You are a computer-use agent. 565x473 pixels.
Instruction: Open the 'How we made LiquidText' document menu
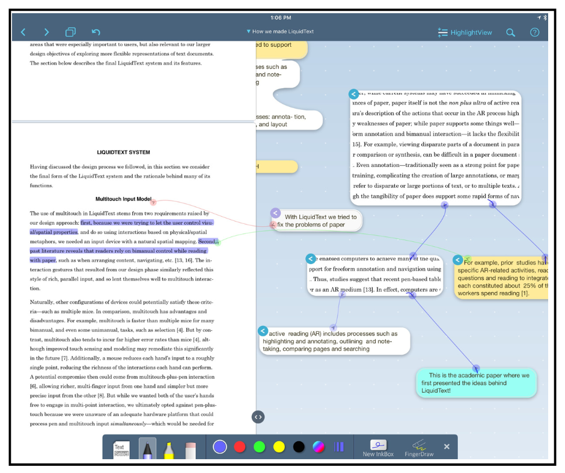click(280, 32)
